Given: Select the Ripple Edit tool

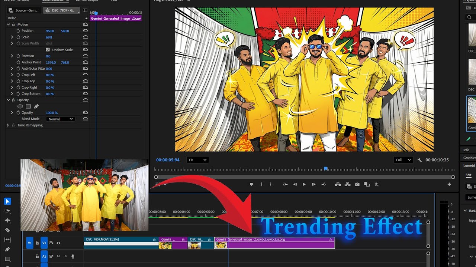Looking at the screenshot, I should pos(7,220).
